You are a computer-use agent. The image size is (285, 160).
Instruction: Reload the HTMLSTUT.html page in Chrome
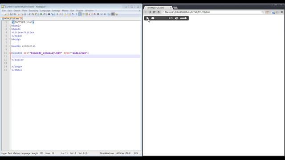154,12
